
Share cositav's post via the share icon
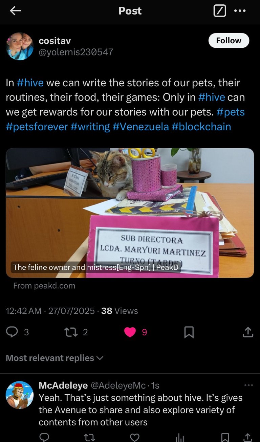pos(248,332)
